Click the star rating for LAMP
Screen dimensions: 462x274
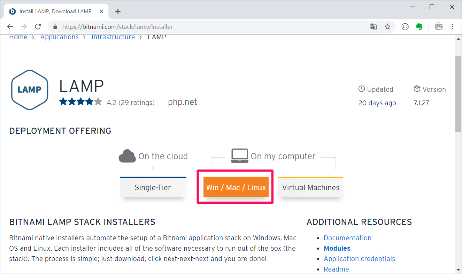(80, 102)
